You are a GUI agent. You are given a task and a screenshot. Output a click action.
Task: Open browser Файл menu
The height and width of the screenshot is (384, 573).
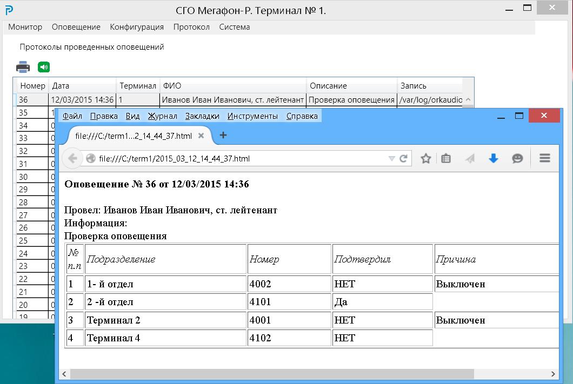click(x=72, y=116)
